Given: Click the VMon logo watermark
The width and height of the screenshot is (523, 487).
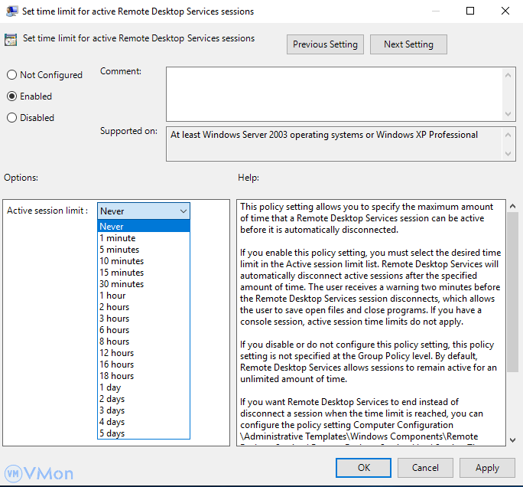Looking at the screenshot, I should pyautogui.click(x=38, y=472).
